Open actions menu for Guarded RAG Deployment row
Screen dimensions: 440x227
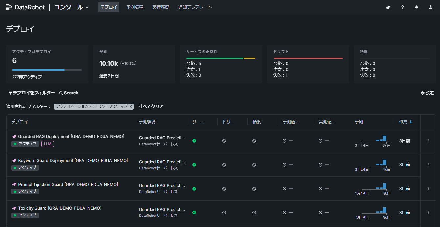(428, 141)
